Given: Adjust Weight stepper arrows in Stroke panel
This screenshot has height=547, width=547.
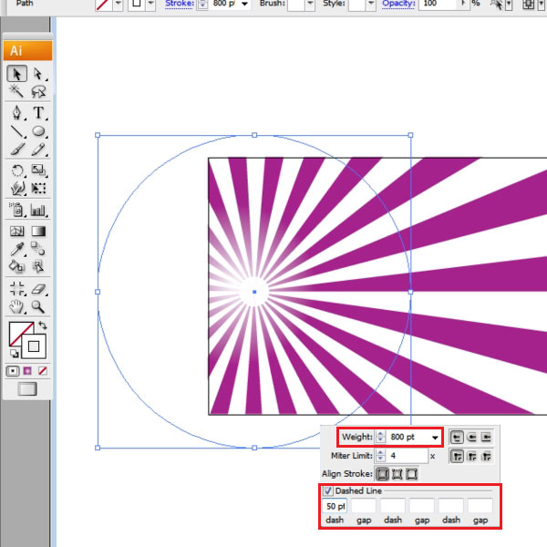Looking at the screenshot, I should 380,437.
